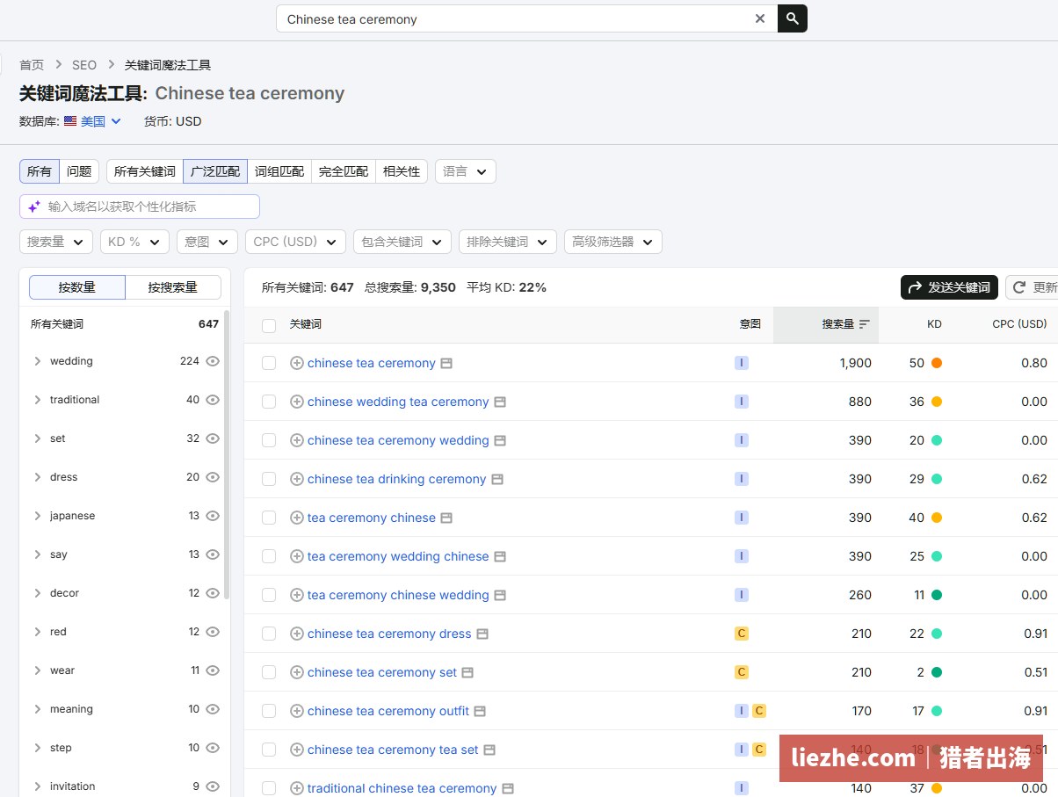Check the box for chinese tea ceremony row
This screenshot has width=1058, height=797.
[x=269, y=363]
